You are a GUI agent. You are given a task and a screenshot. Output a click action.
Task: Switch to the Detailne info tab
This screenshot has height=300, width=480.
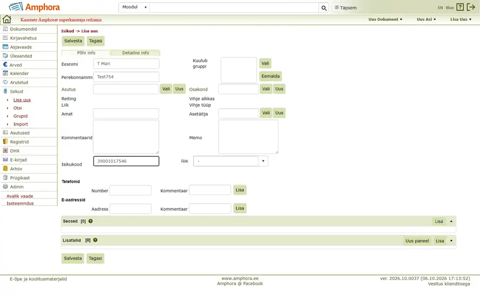coord(136,53)
